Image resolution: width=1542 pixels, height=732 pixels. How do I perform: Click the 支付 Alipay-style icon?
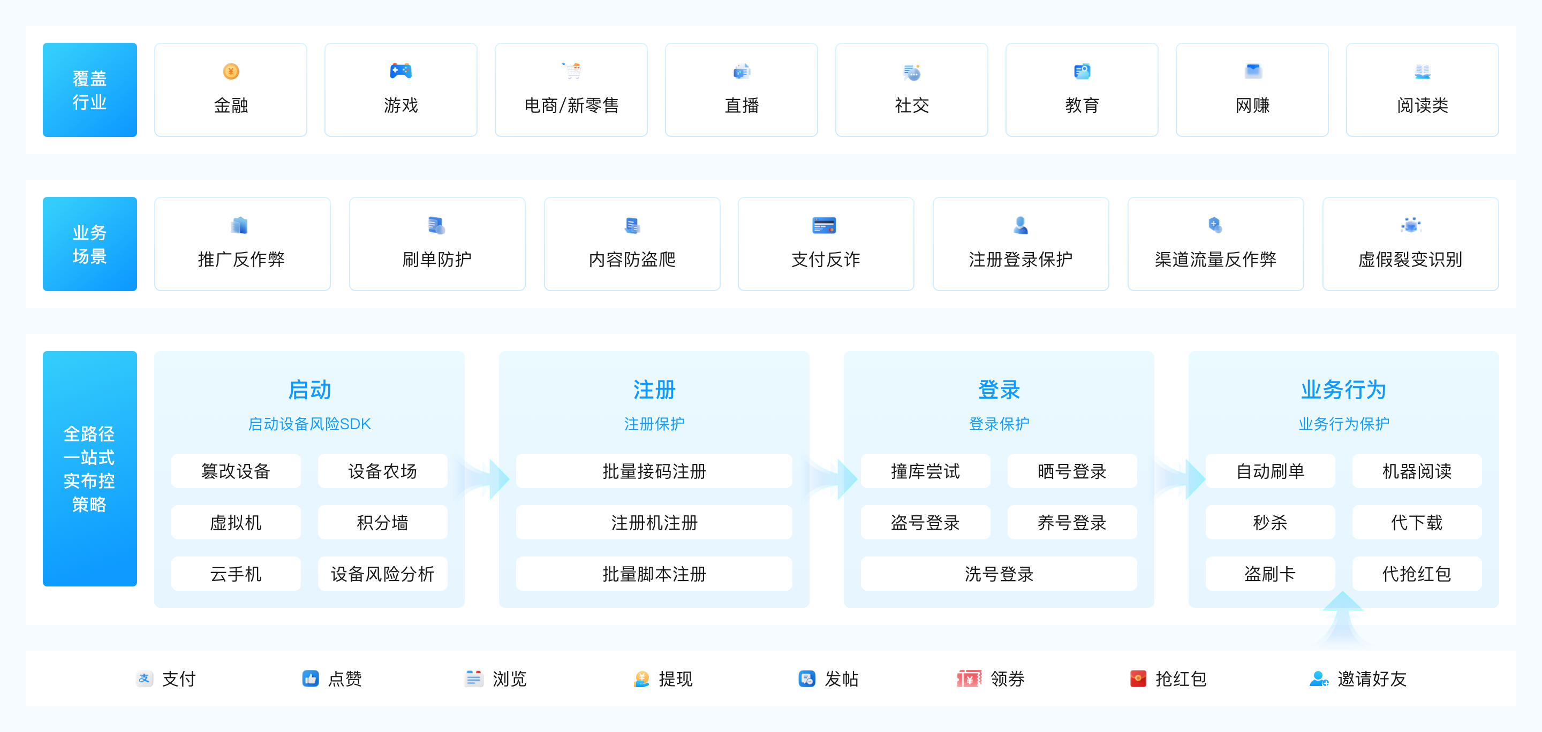coord(144,679)
